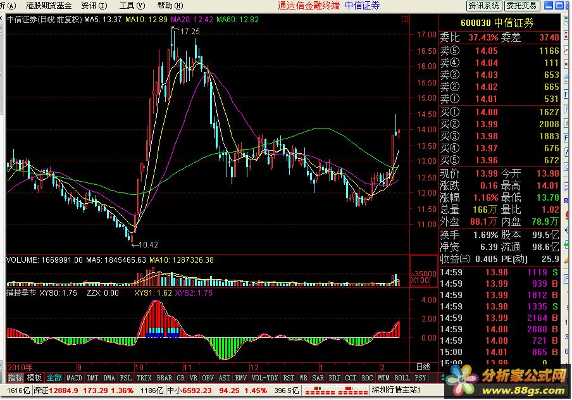
Task: Click 深圳行情主站1 in status bar
Action: click(x=396, y=390)
